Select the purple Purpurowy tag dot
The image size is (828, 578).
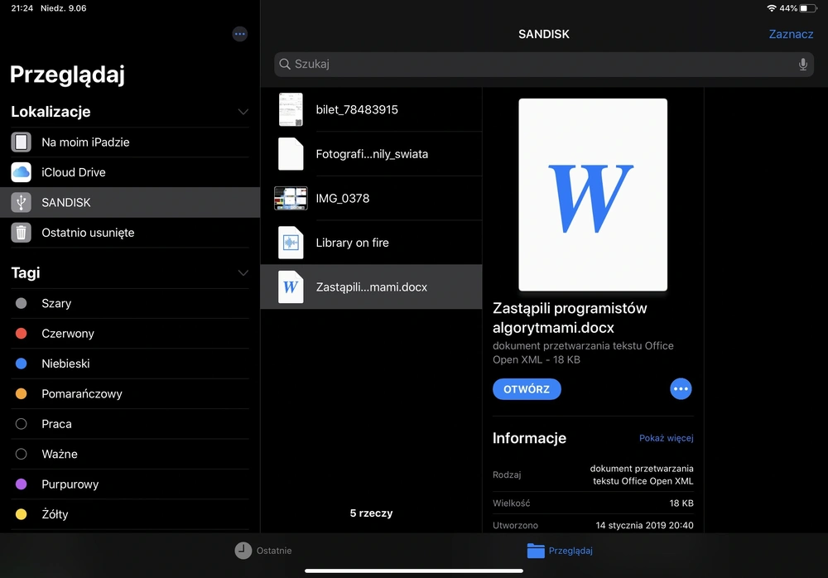pos(22,484)
